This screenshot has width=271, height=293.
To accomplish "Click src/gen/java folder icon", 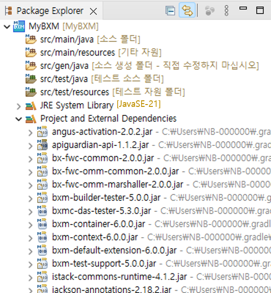I will [x=31, y=66].
